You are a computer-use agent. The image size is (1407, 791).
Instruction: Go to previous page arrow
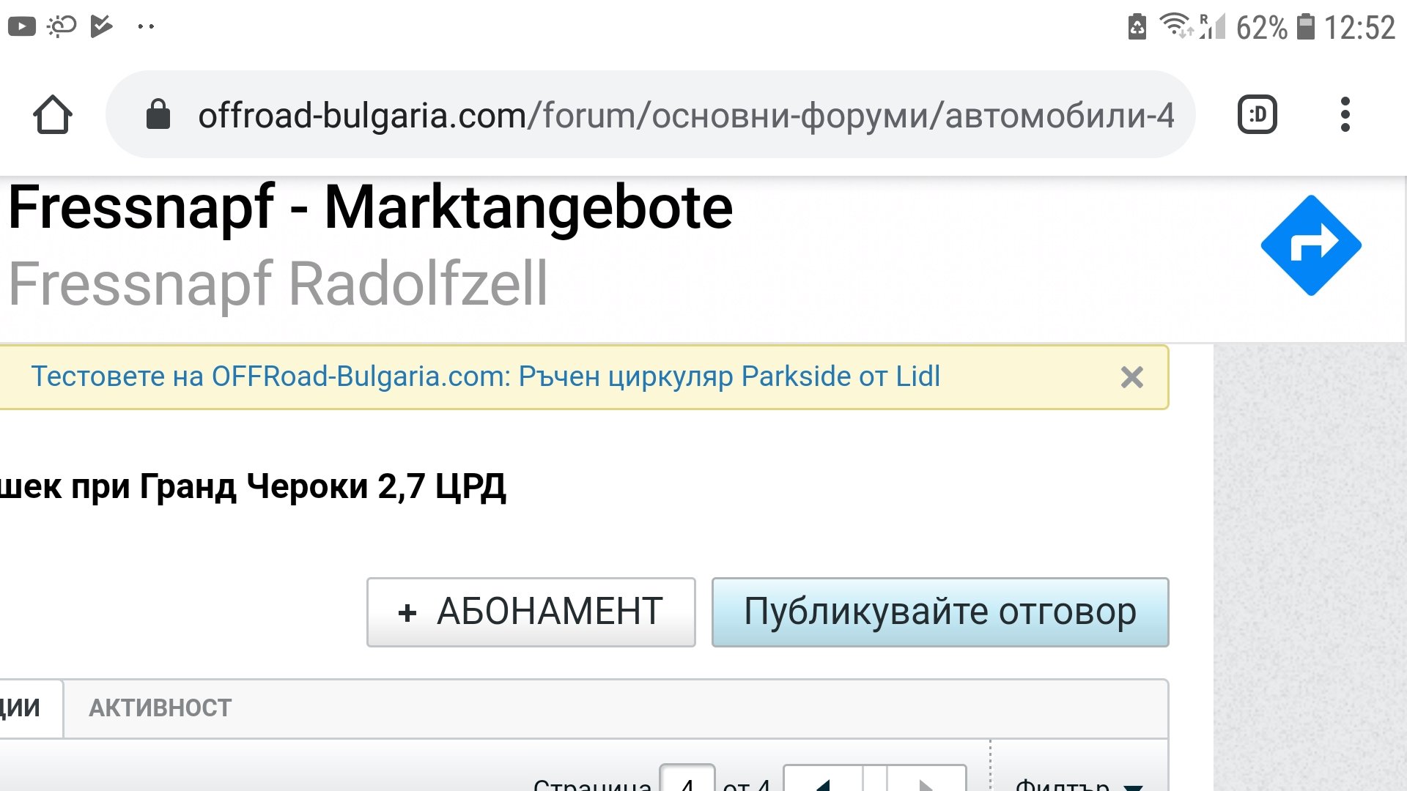tap(823, 782)
